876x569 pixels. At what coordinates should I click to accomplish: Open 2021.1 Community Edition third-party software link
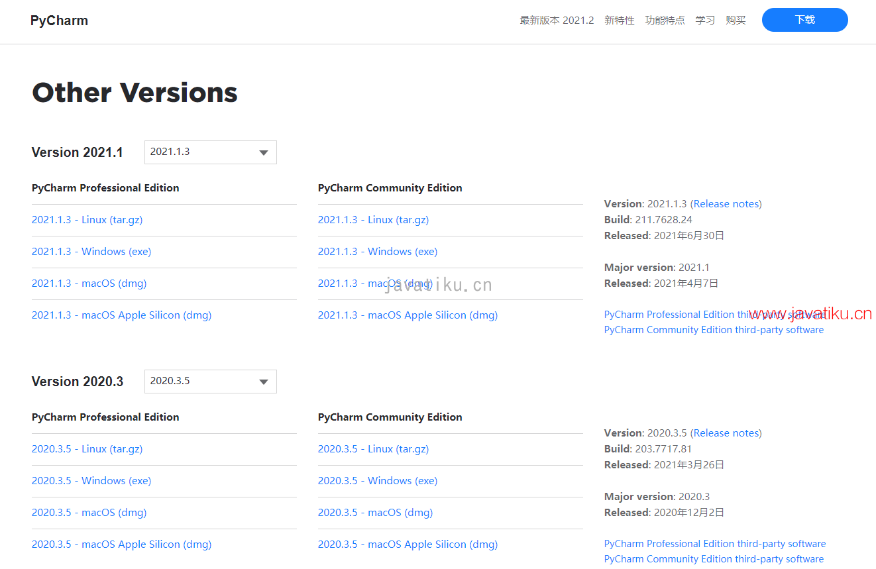(714, 330)
